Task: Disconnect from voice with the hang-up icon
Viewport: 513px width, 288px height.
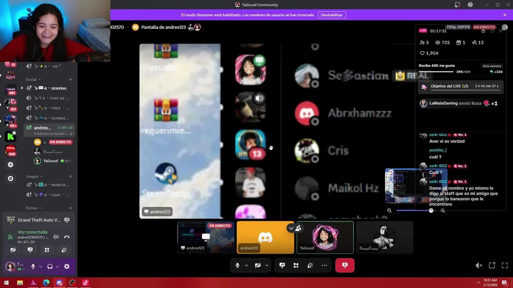Action: point(67,237)
